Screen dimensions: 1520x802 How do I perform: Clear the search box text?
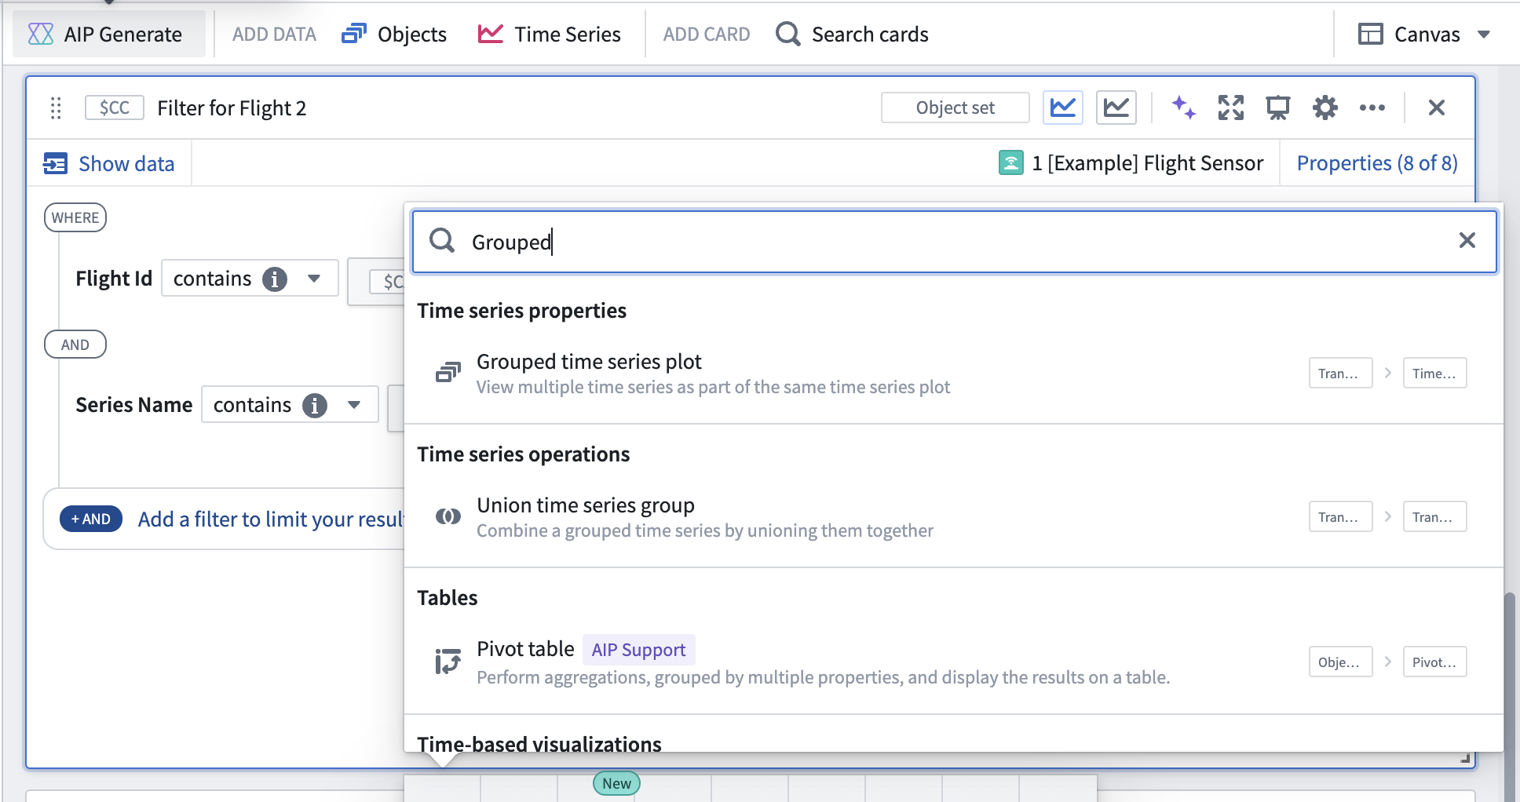pyautogui.click(x=1467, y=241)
